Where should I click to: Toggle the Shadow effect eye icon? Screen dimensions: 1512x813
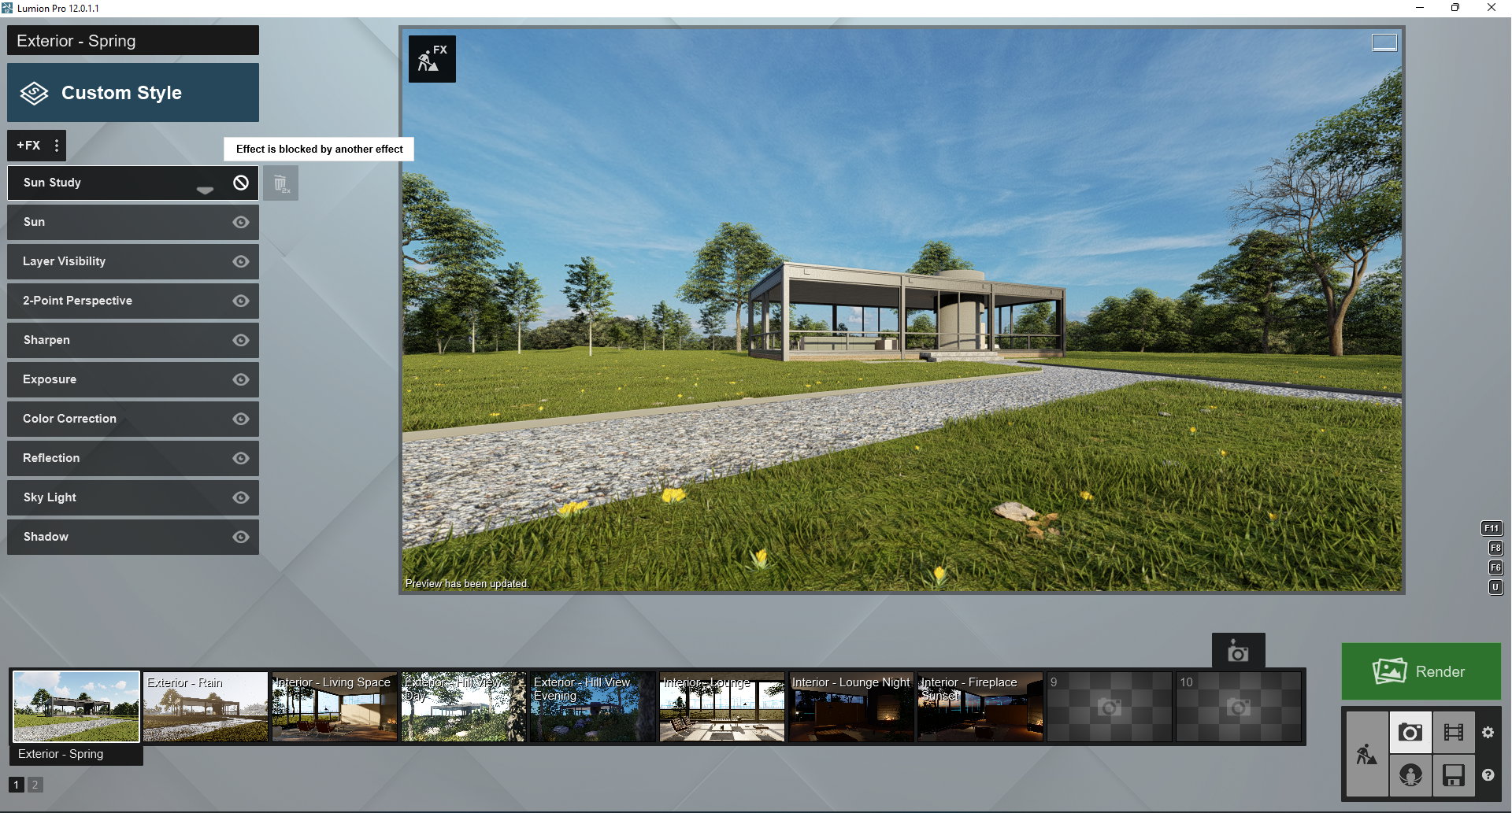241,537
